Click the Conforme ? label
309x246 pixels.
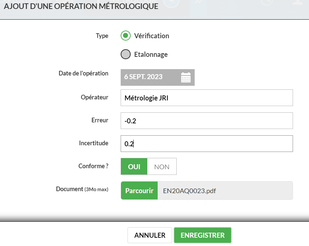93,166
